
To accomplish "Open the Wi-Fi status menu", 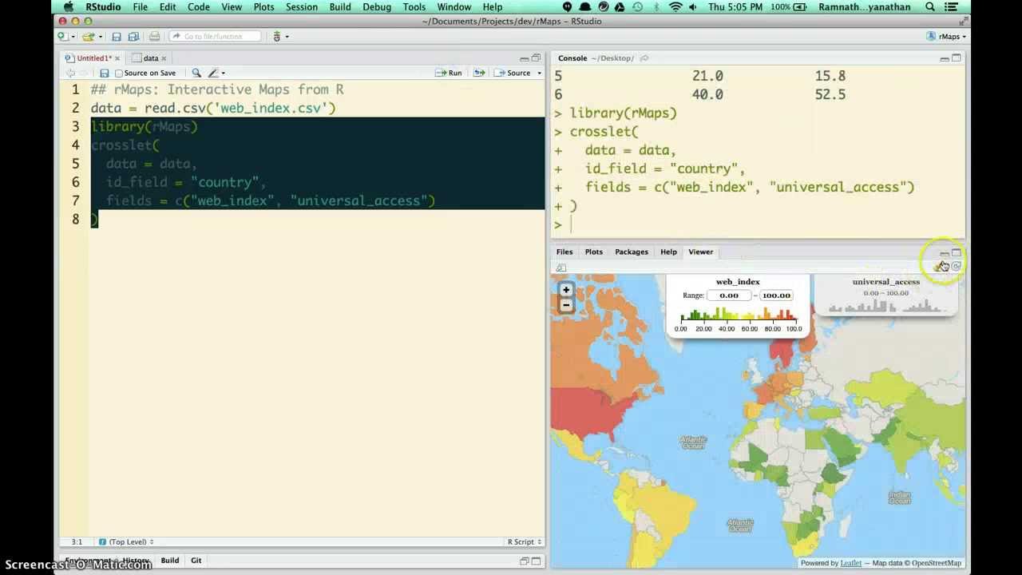I will (x=676, y=7).
